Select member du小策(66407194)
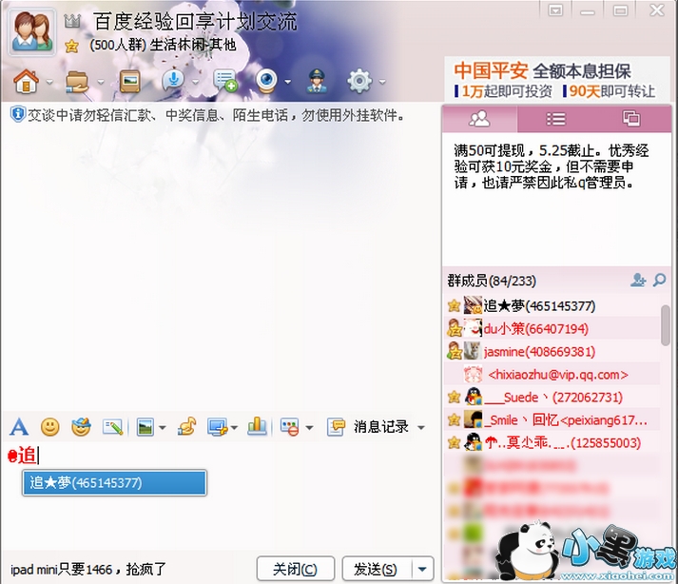The height and width of the screenshot is (584, 678). click(x=552, y=329)
